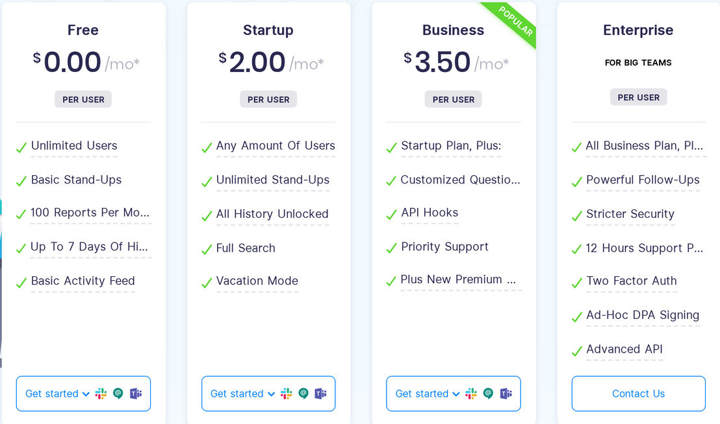Screen dimensions: 720x424
Task: Click the 'Customized Questio...' feature text
Action: point(460,180)
